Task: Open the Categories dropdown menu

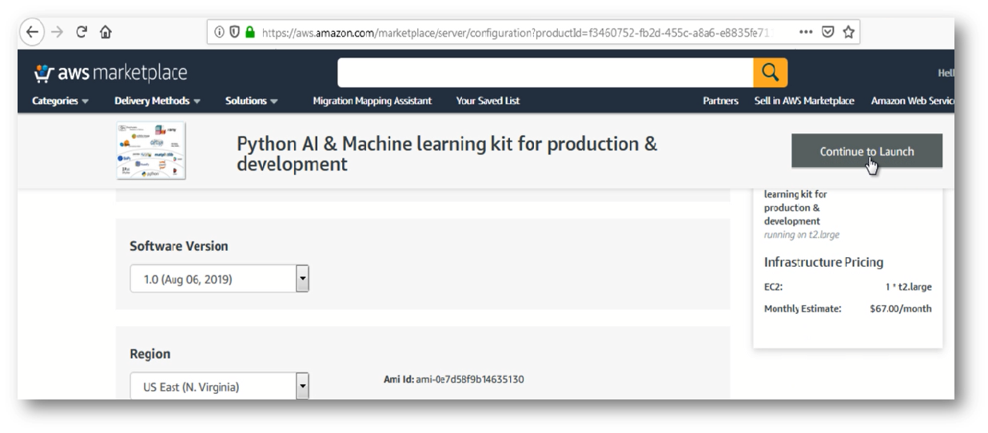Action: click(60, 101)
